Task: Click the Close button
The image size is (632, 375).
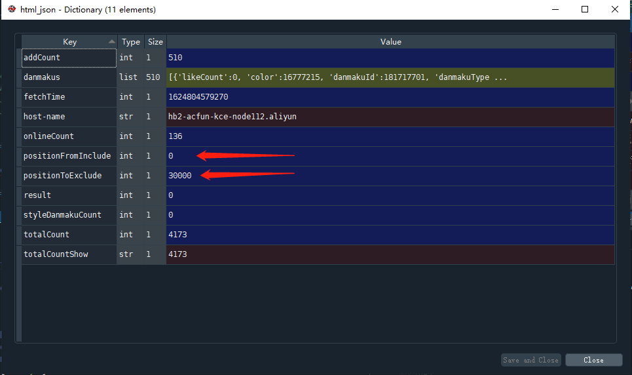Action: 594,360
